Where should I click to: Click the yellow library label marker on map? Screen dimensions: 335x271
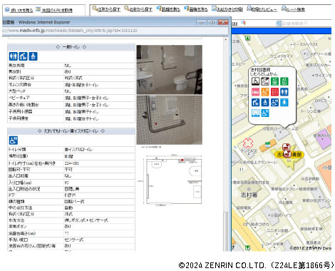coord(289,155)
